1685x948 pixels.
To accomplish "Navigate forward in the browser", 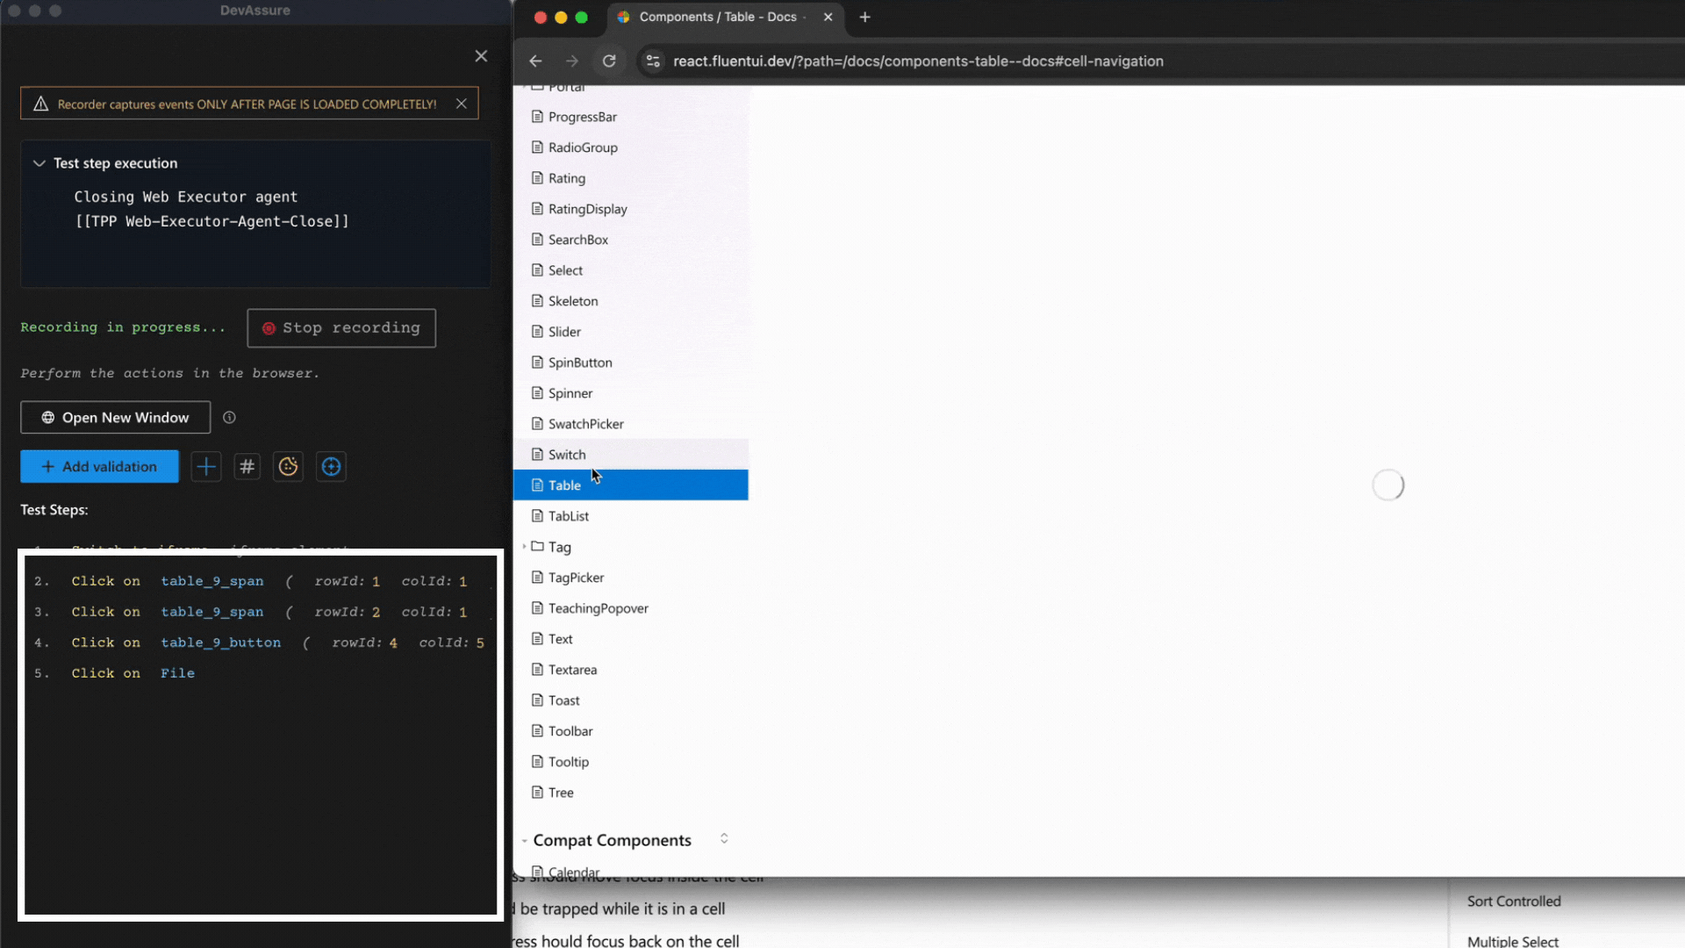I will (x=572, y=61).
